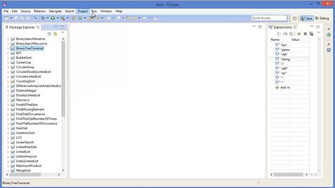The image size is (335, 188).
Task: Click the Package Explorer scroll-down arrow
Action: click(x=63, y=170)
